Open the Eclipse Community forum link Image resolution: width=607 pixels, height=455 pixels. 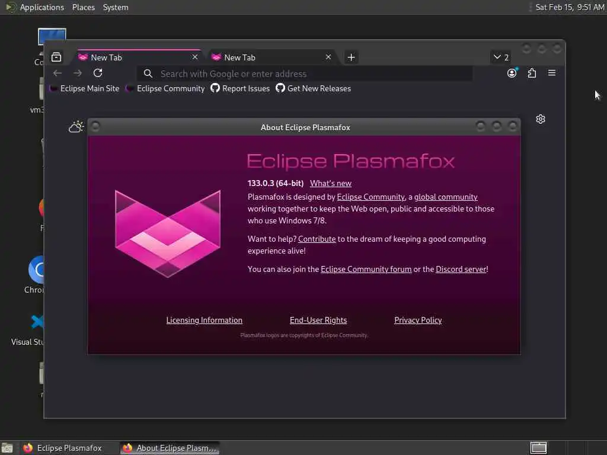[x=366, y=270]
